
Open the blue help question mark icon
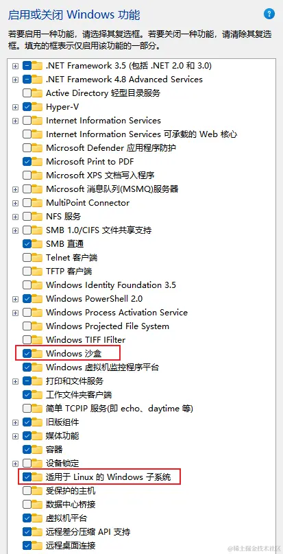pyautogui.click(x=269, y=14)
